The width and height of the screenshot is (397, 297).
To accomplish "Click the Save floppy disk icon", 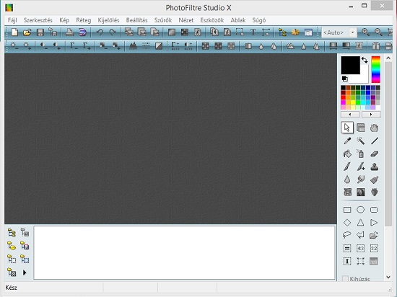I will point(40,32).
